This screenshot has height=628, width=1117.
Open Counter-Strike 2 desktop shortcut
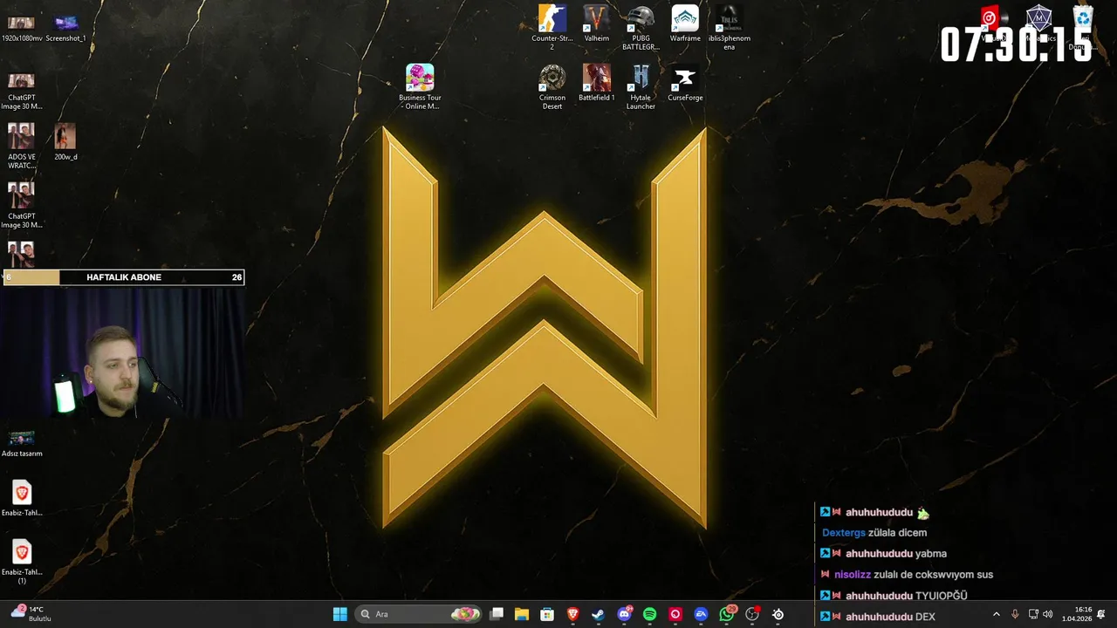tap(552, 27)
